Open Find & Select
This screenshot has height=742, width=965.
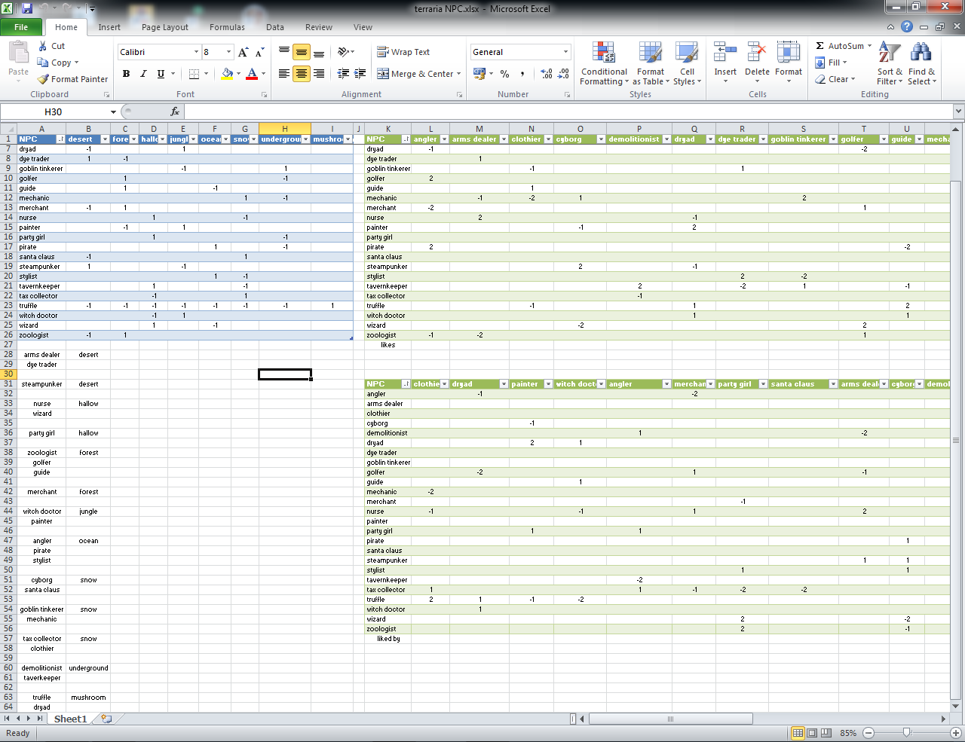[921, 64]
